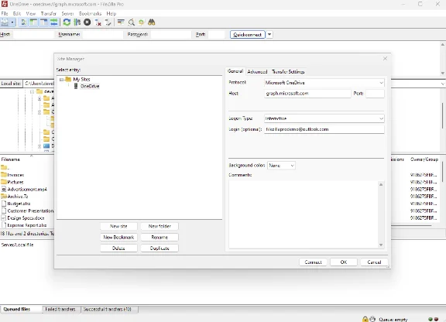The width and height of the screenshot is (446, 322).
Task: Switch to the Advanced tab
Action: [x=257, y=72]
